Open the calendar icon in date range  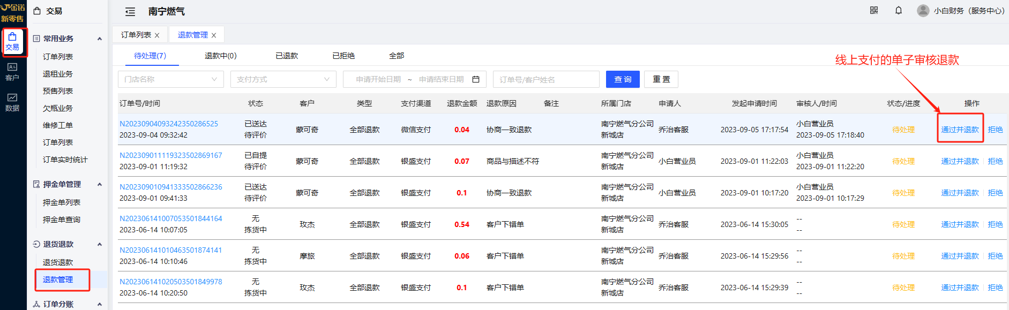[x=476, y=79]
